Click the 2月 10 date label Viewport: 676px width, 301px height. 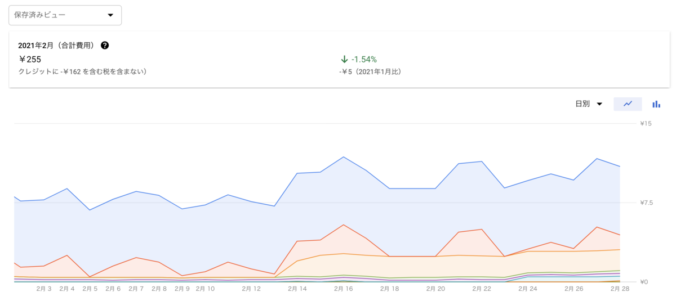pos(205,289)
